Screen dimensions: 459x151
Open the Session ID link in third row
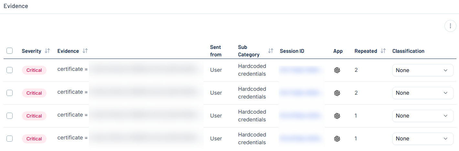point(301,116)
